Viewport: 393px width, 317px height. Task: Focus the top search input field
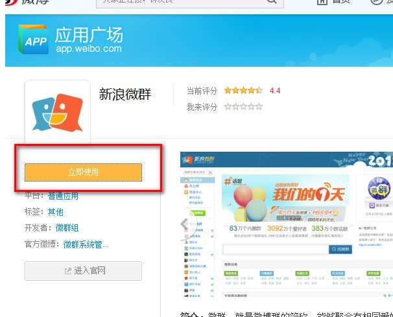tap(190, 3)
